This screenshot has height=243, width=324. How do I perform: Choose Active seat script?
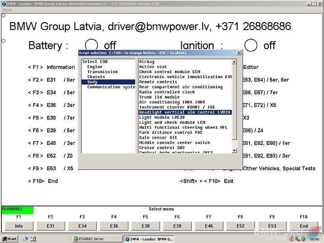(x=153, y=67)
